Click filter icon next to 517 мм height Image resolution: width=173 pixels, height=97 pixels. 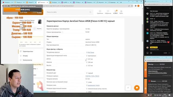click(x=87, y=66)
